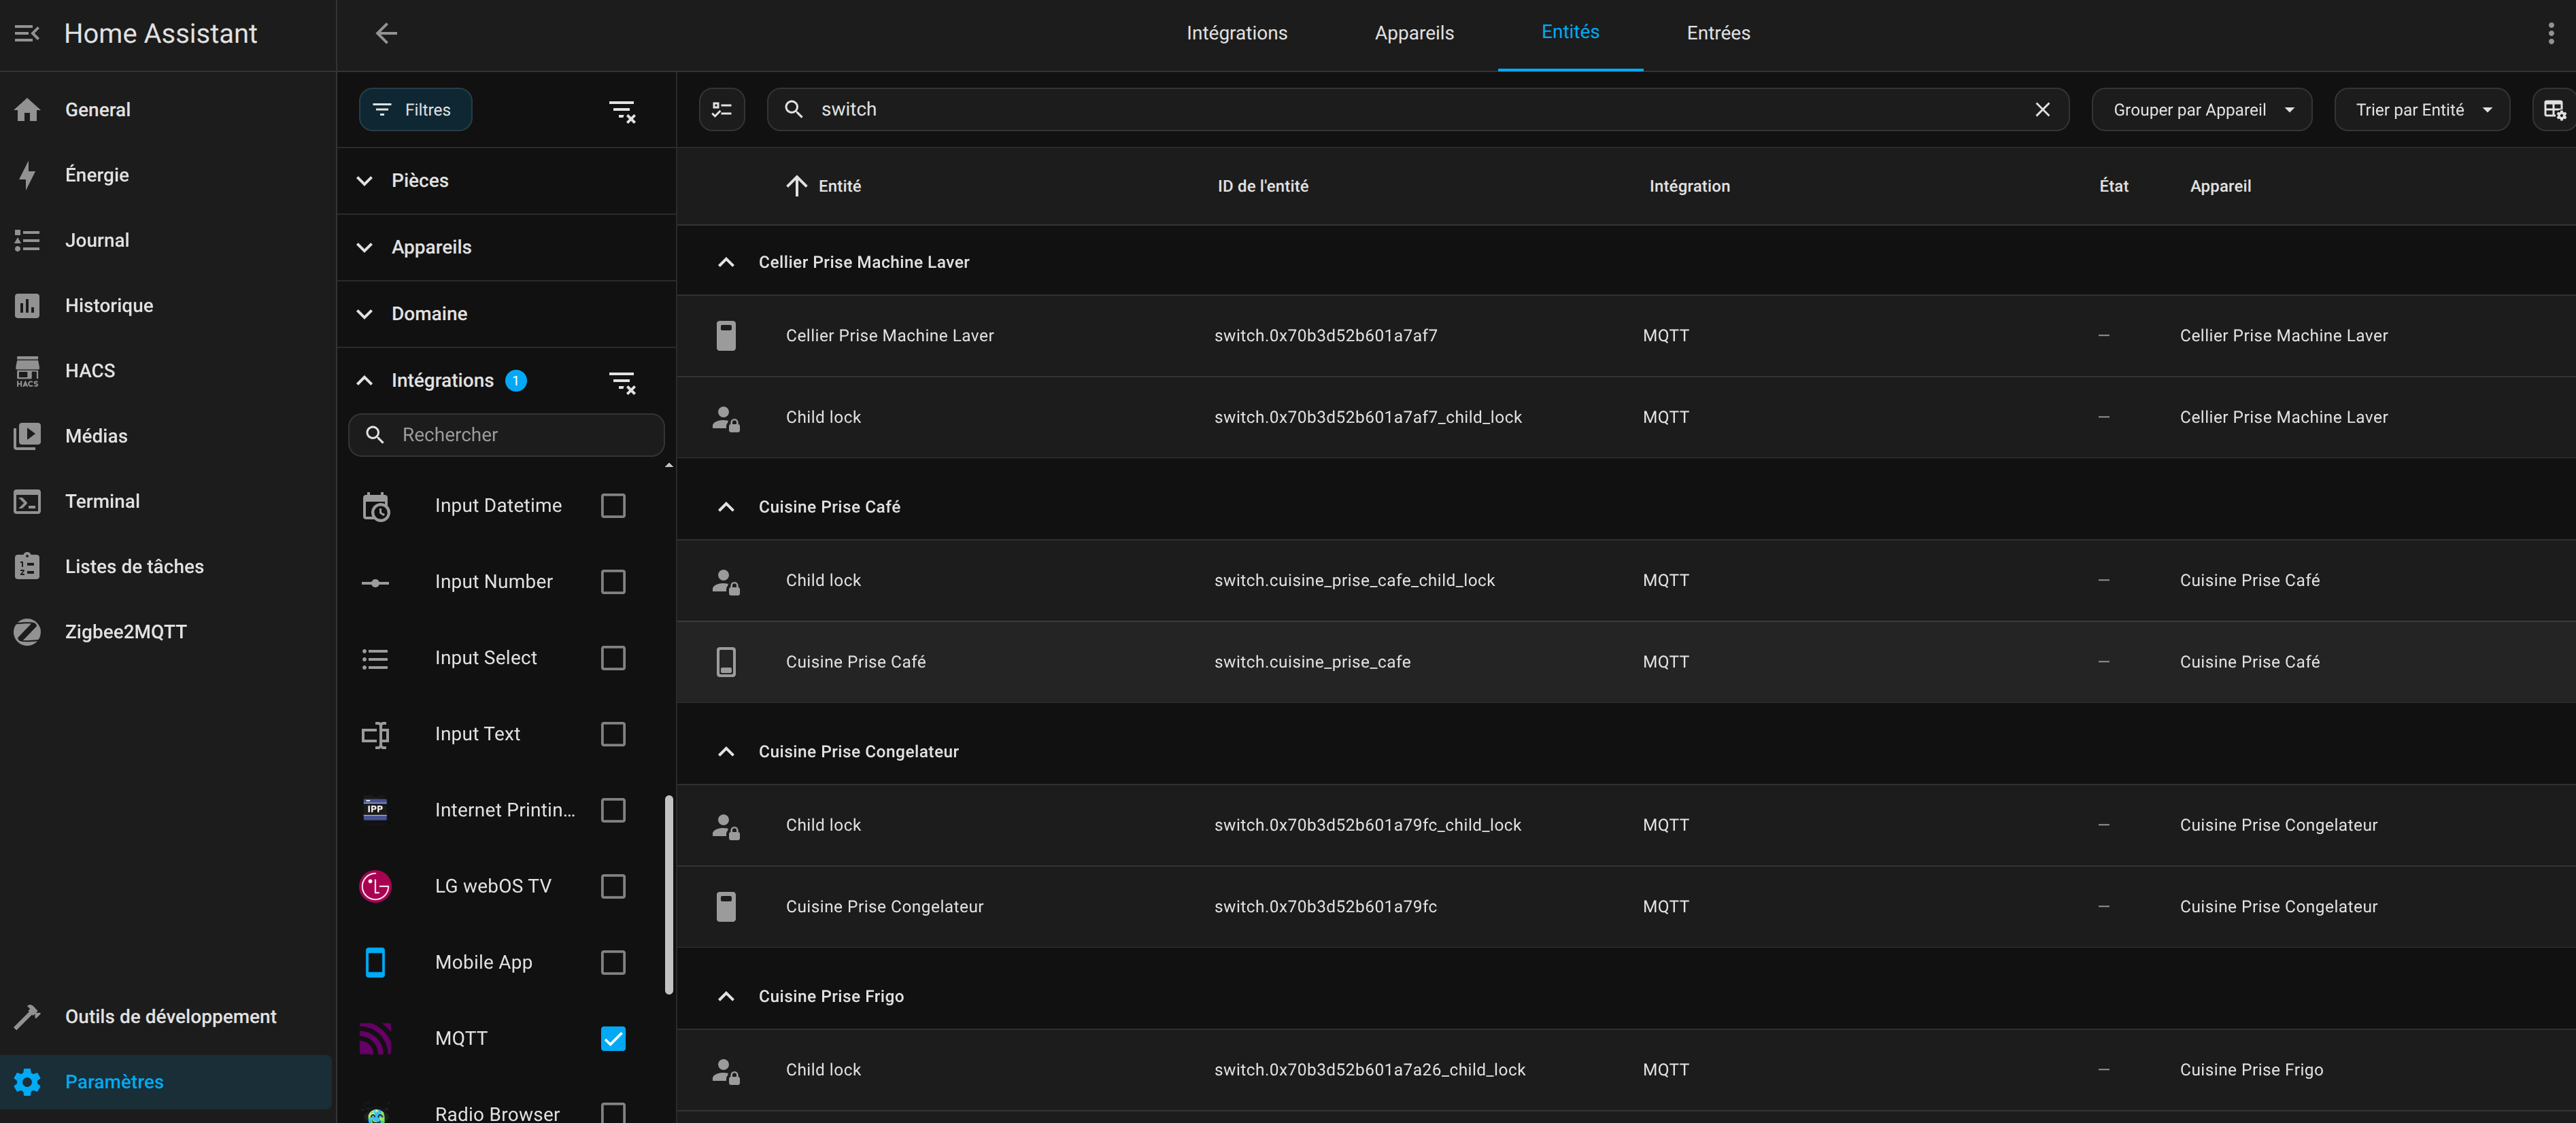Screen dimensions: 2576x1123
Task: Click the integrations list scrollbar
Action: pos(669,894)
